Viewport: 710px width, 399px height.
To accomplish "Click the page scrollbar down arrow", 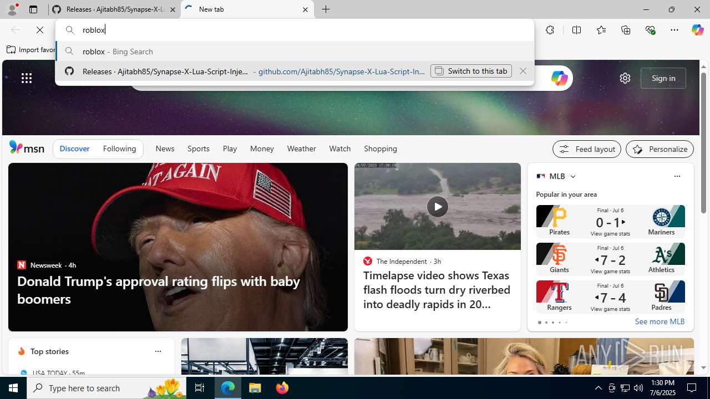I will (x=703, y=367).
